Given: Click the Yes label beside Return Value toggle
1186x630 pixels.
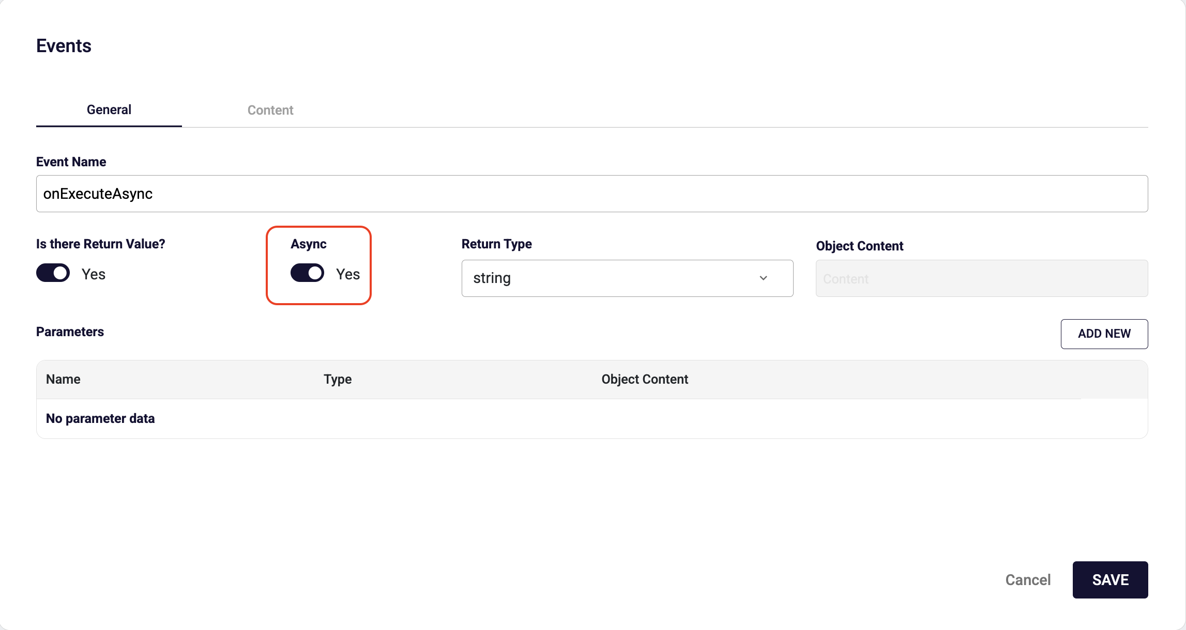Looking at the screenshot, I should click(x=94, y=274).
